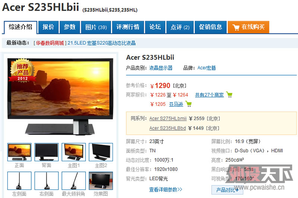Open the 液晶显示器 category link

coord(161,68)
